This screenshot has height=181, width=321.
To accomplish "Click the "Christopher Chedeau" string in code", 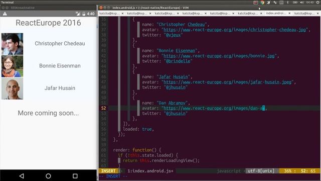I will coord(182,25).
